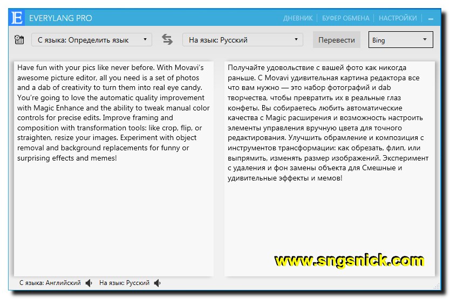This screenshot has height=299, width=450.
Task: Open the Дневник tab
Action: click(x=298, y=18)
